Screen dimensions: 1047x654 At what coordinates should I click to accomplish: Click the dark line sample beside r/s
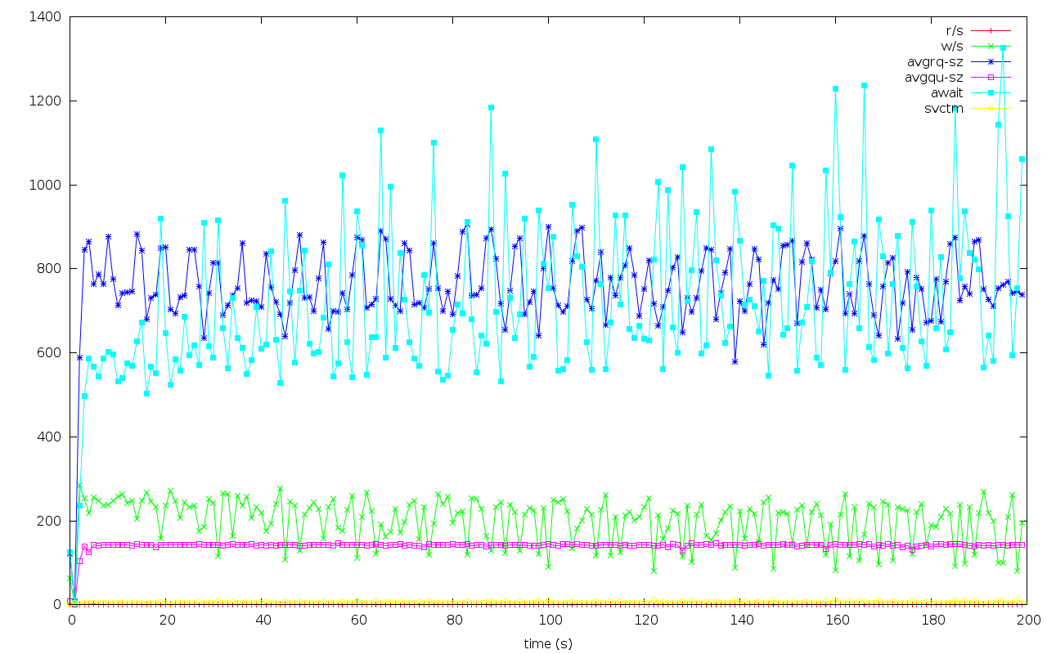(990, 30)
